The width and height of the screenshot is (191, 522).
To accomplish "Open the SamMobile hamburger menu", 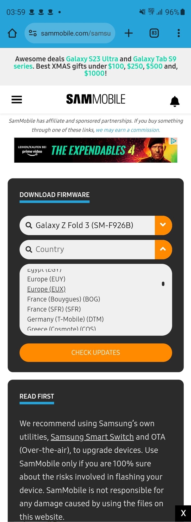I will coord(17,99).
